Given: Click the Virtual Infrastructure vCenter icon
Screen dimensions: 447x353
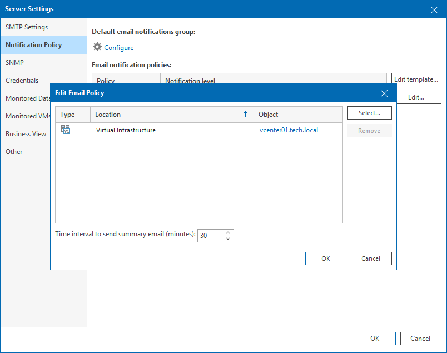Looking at the screenshot, I should [66, 130].
